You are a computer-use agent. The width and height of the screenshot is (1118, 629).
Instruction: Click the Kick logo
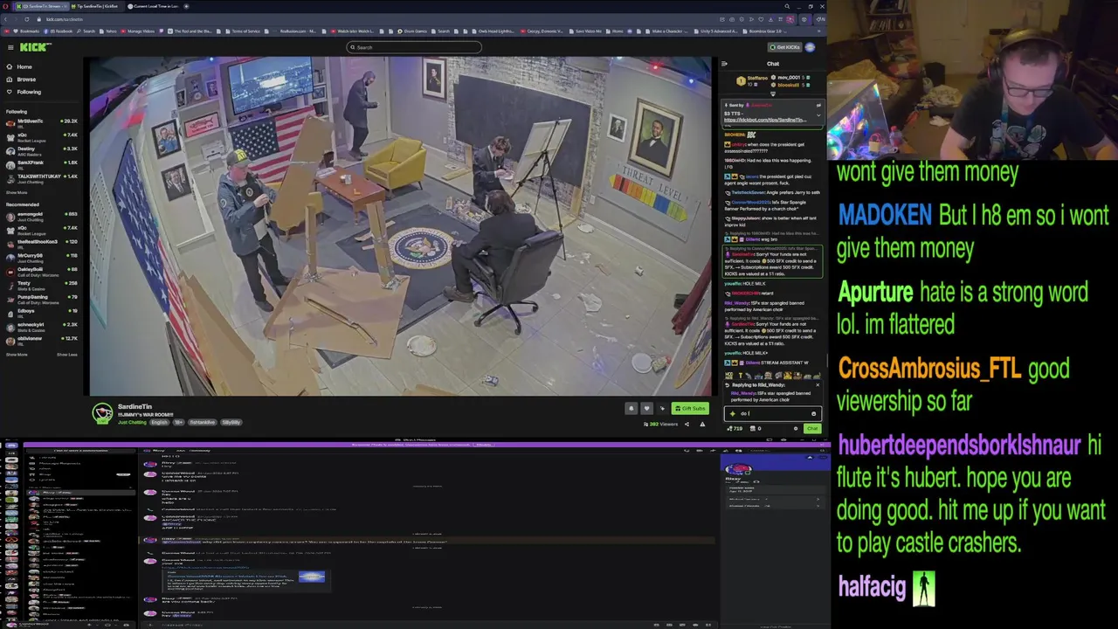36,47
